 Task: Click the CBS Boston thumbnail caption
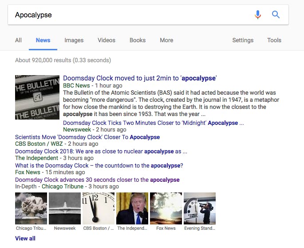point(99,228)
